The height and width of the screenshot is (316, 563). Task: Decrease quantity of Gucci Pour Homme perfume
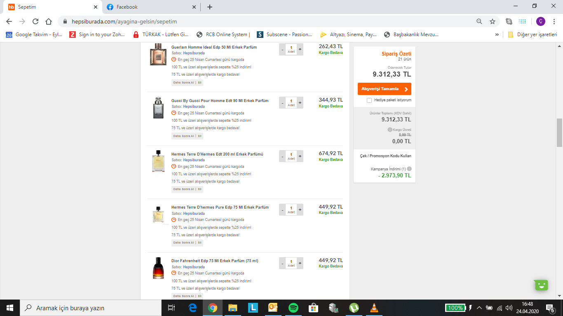[282, 103]
